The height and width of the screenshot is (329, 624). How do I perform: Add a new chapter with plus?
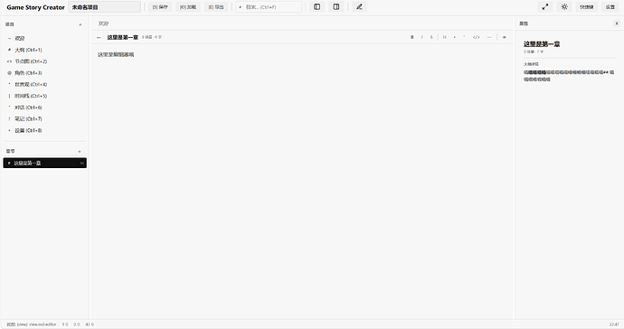(x=80, y=152)
